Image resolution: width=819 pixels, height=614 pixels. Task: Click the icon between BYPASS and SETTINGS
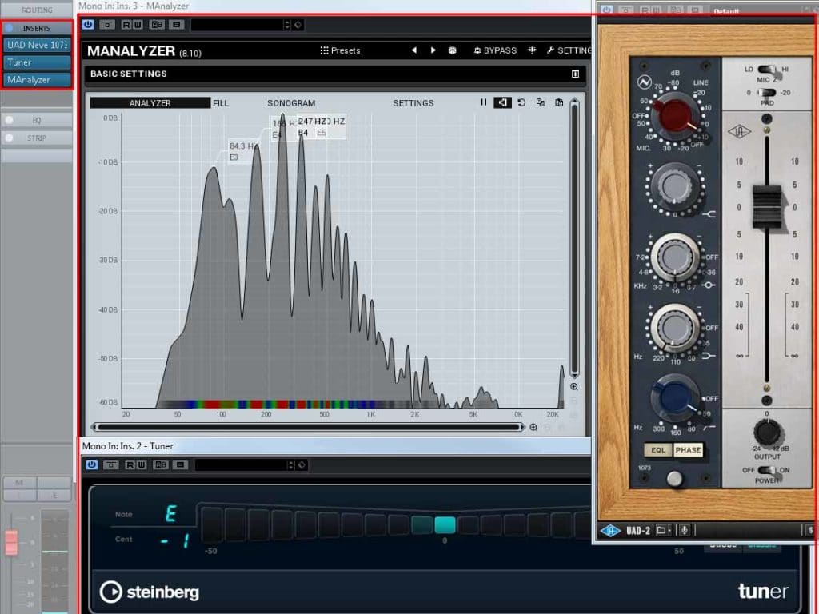[532, 50]
